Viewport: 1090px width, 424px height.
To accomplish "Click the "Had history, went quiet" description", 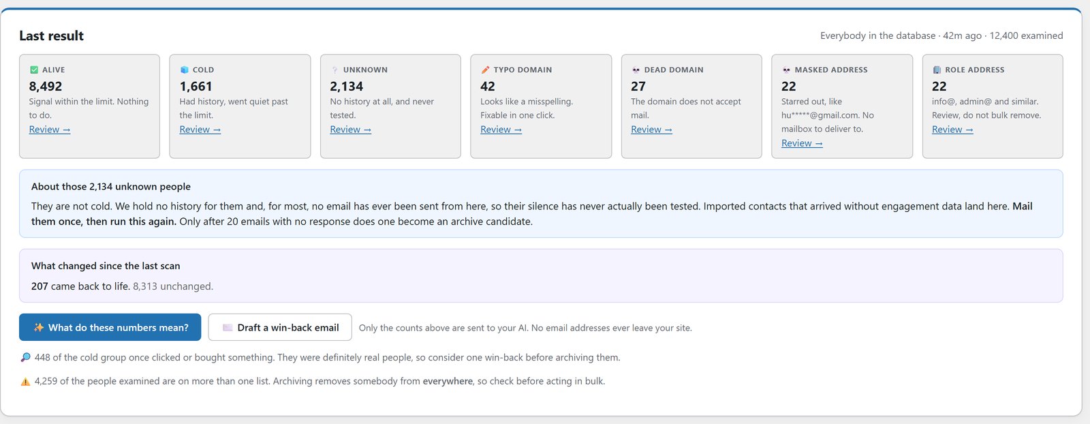I will (x=234, y=108).
